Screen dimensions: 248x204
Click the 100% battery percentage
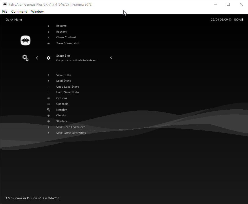tap(237, 20)
